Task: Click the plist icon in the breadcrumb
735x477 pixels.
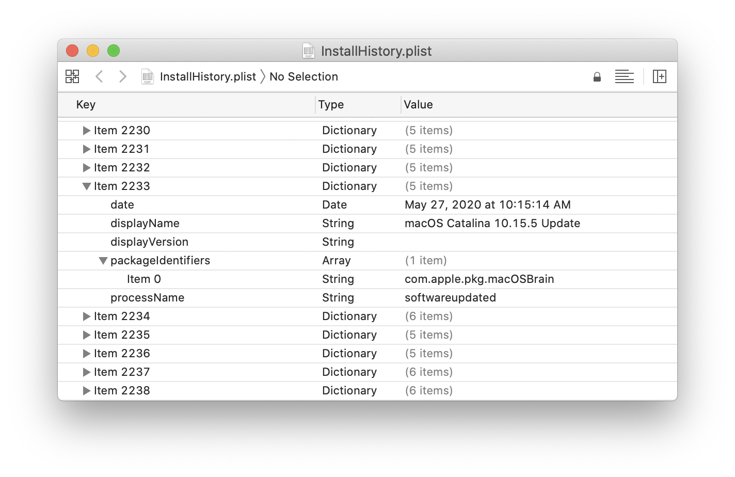Action: 148,76
